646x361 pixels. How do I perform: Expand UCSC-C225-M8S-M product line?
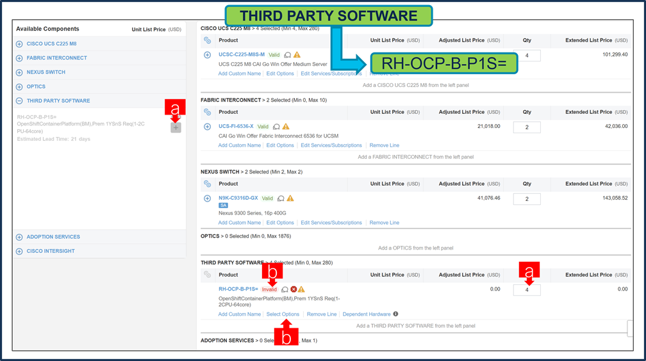click(x=207, y=55)
